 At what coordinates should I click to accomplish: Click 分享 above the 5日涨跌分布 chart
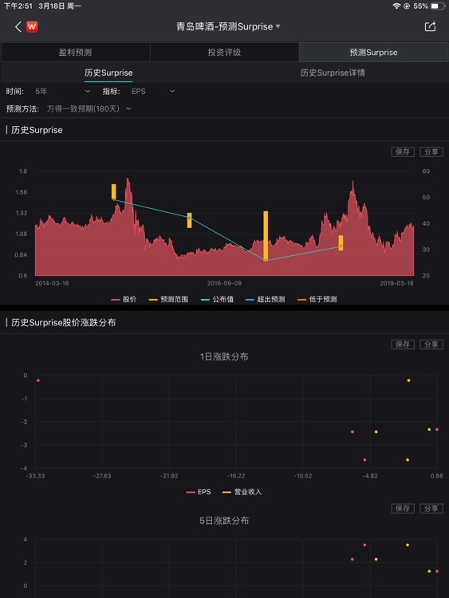click(x=431, y=509)
